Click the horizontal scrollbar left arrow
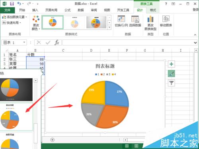This screenshot has width=199, height=149. click(125, 140)
